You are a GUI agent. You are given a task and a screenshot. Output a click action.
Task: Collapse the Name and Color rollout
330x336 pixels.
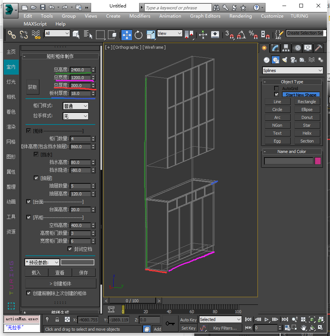pos(292,151)
